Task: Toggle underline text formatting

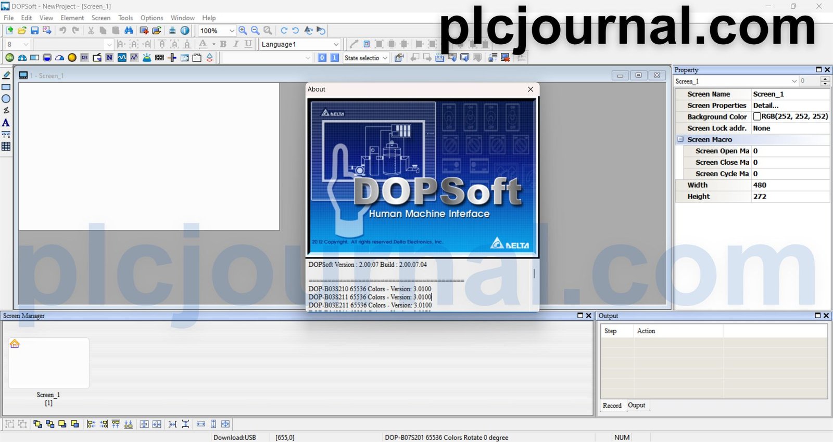Action: pyautogui.click(x=248, y=44)
